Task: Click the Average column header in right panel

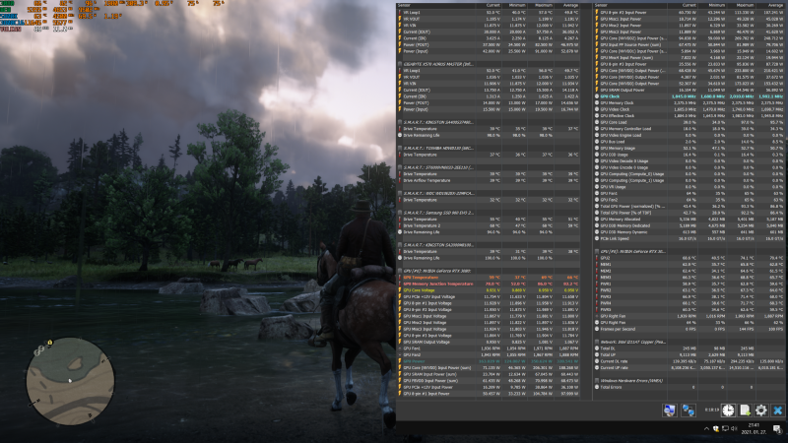Action: click(775, 6)
